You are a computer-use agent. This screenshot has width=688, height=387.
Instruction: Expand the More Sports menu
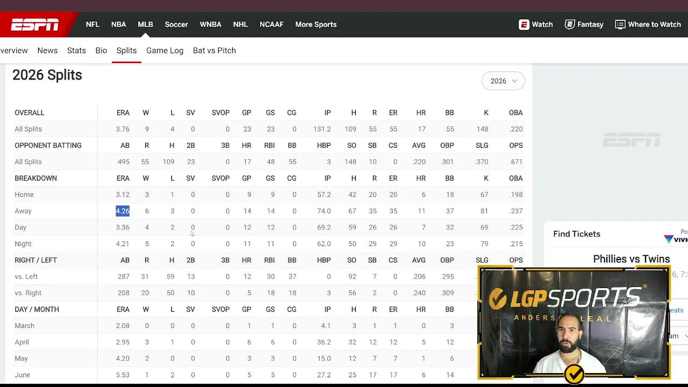316,24
